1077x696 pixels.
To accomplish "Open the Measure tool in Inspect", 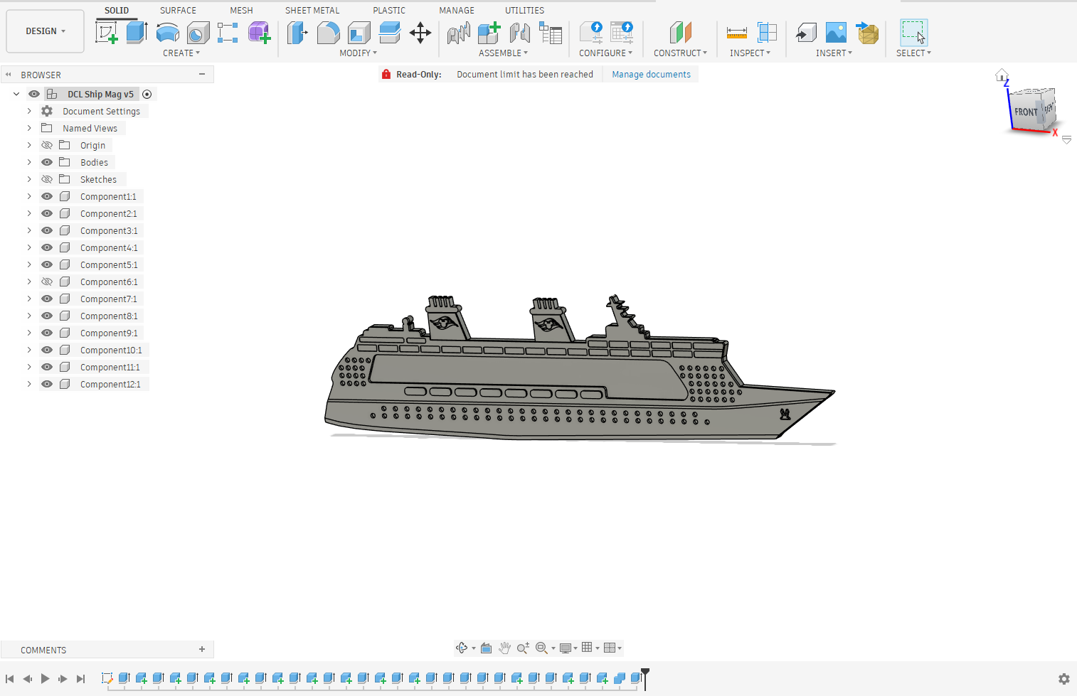I will click(736, 33).
